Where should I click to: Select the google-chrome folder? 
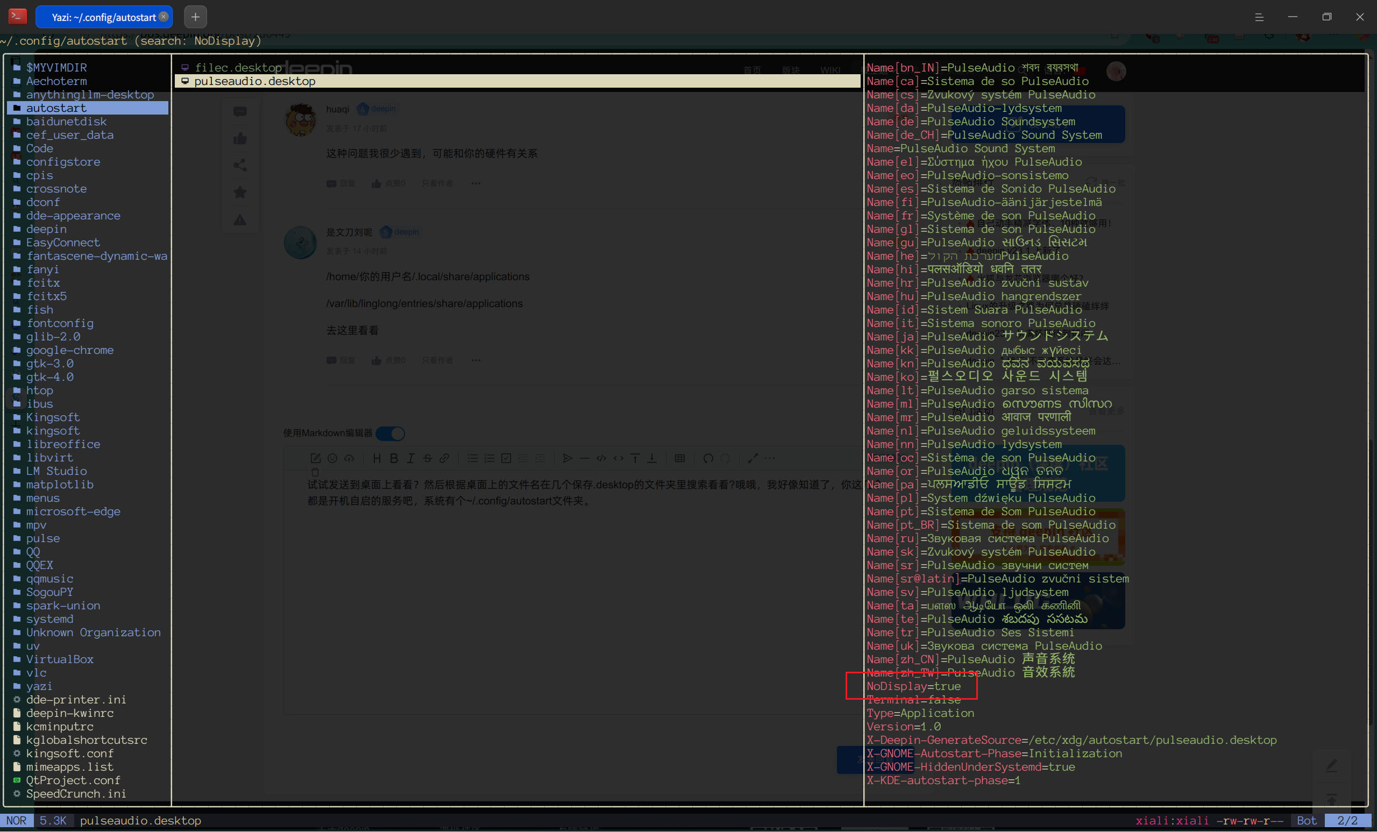88,350
